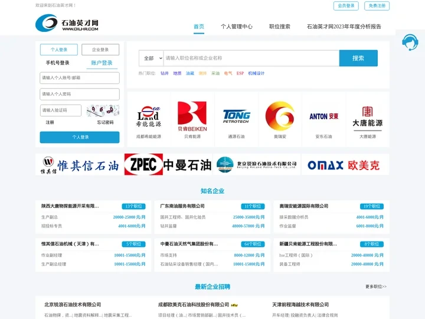This screenshot has width=425, height=319.
Task: Open the 通源石油 TONG Petrotech logo
Action: (x=236, y=116)
